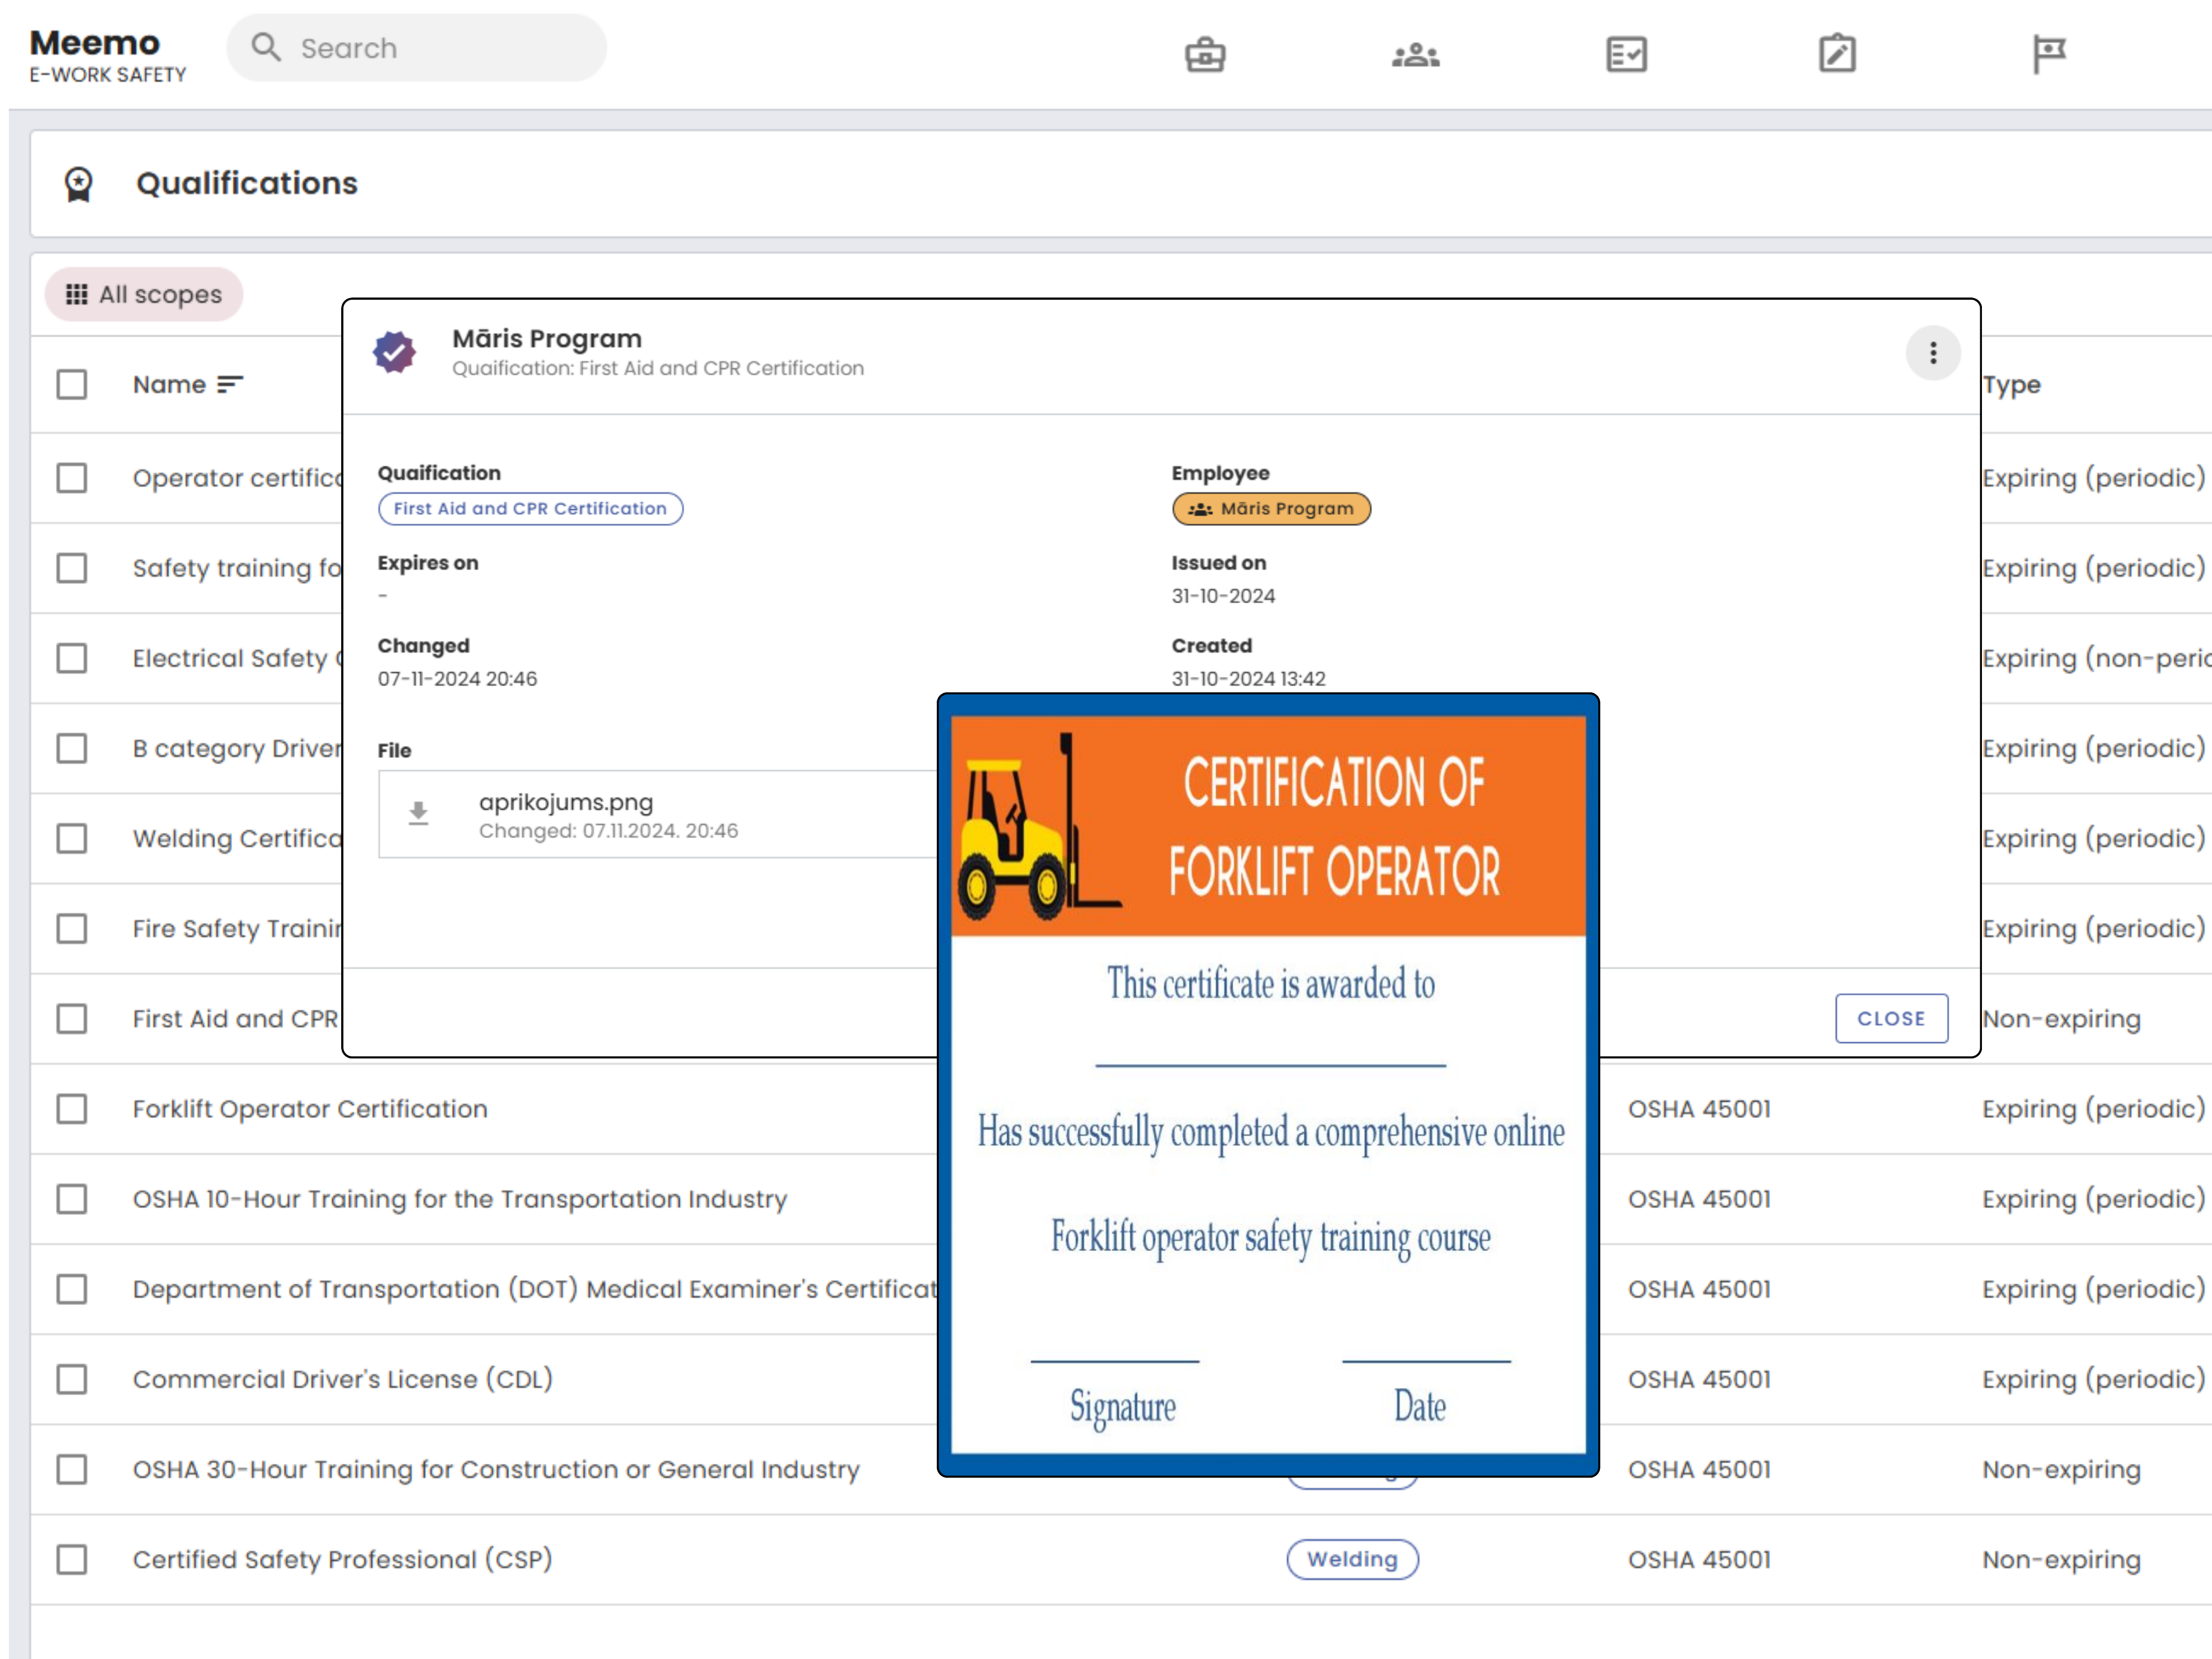The height and width of the screenshot is (1659, 2212).
Task: Open the briefcase icon in top navigation
Action: (1205, 54)
